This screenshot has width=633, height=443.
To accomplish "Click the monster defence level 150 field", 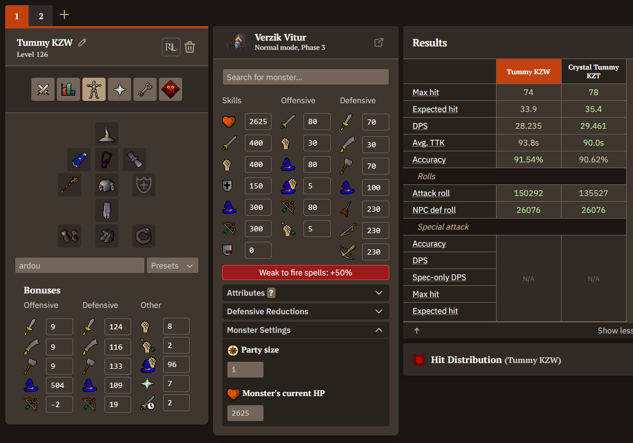I will tap(258, 186).
